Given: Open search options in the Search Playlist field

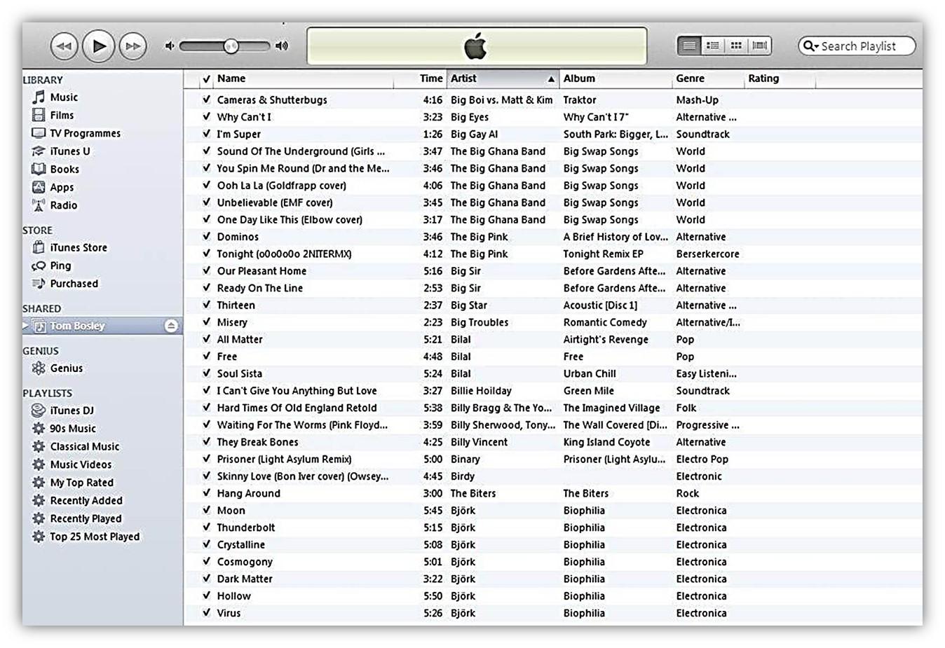Looking at the screenshot, I should pyautogui.click(x=810, y=46).
